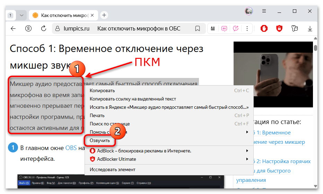Image resolution: width=323 pixels, height=194 pixels.
Task: Choose 'Искать в Яндексе' context menu entry
Action: click(169, 107)
